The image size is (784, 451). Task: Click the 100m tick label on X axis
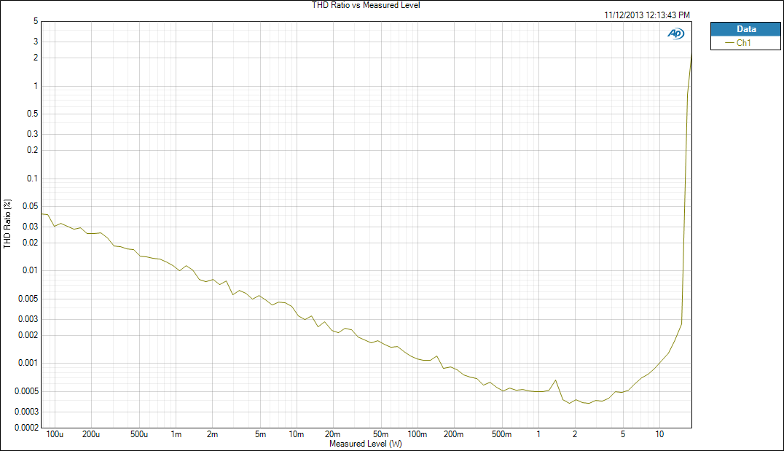417,434
